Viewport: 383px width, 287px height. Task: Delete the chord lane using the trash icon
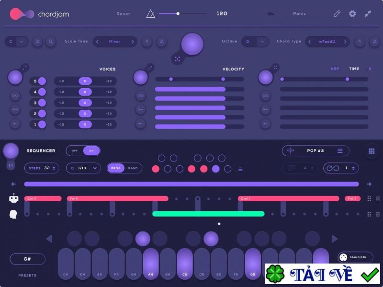click(377, 198)
